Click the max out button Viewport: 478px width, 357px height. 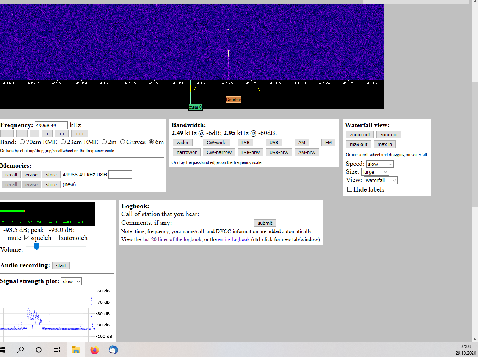click(x=359, y=144)
